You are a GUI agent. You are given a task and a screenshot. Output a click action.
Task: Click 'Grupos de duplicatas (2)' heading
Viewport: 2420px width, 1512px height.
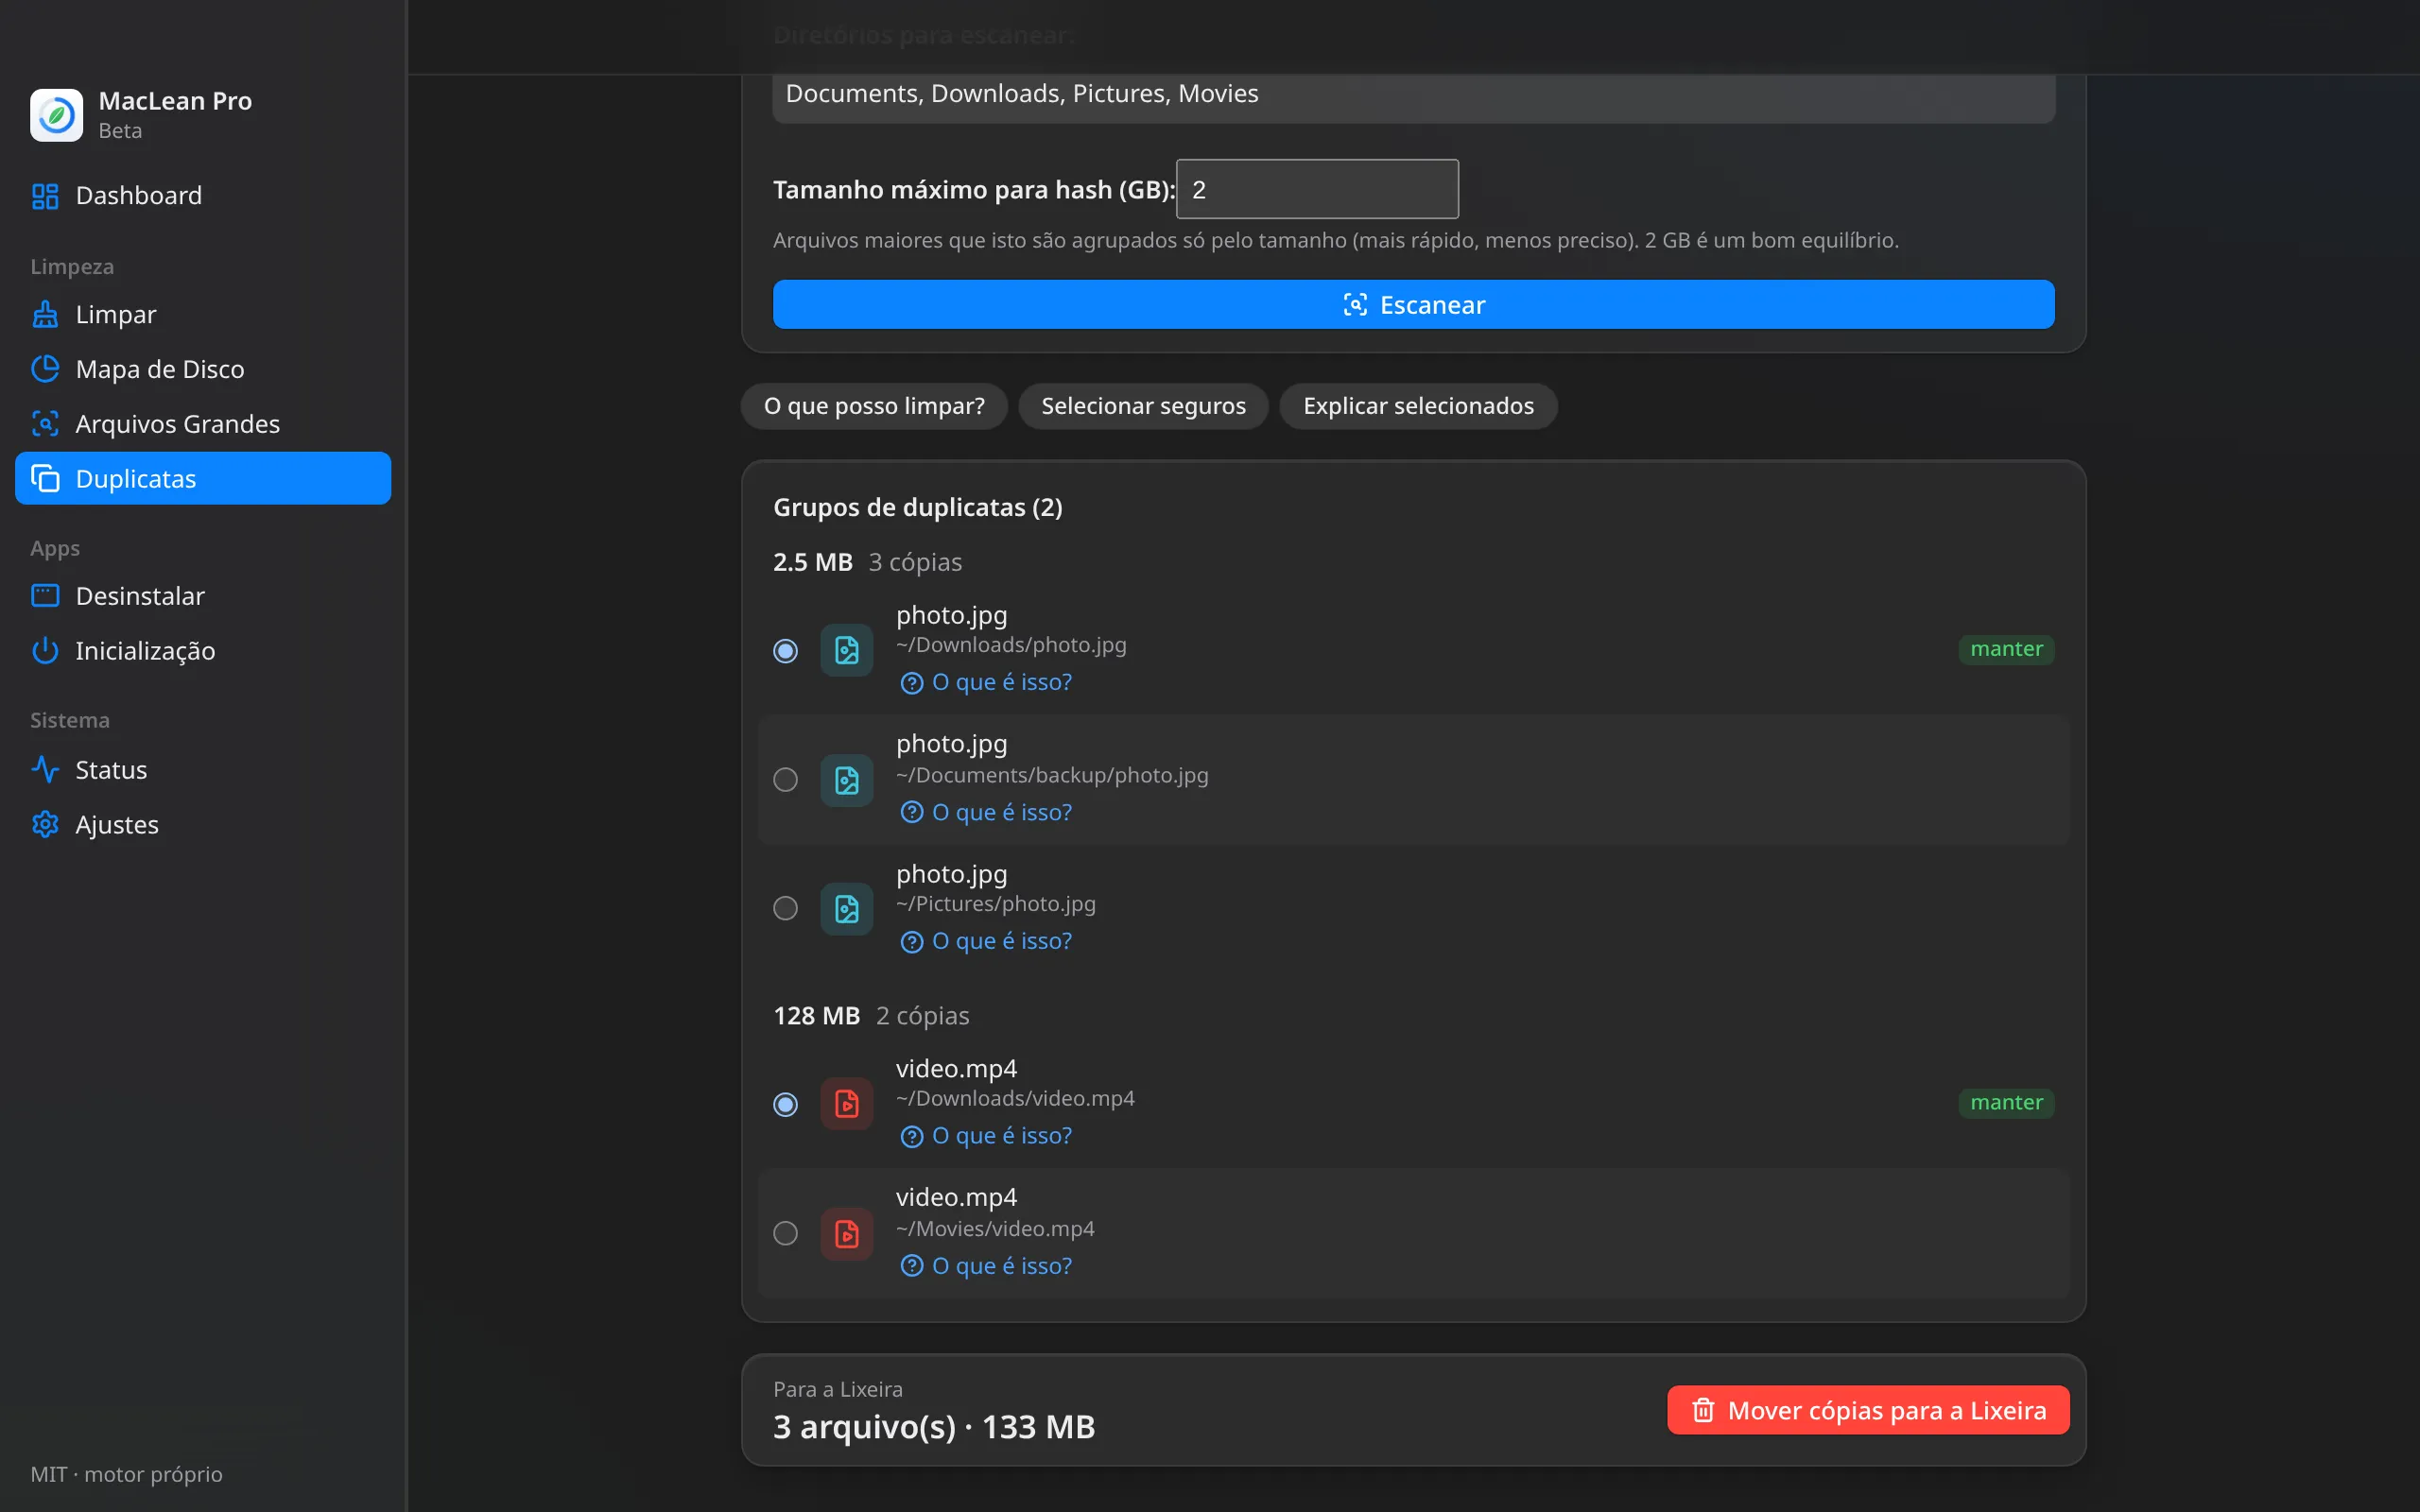(x=918, y=508)
